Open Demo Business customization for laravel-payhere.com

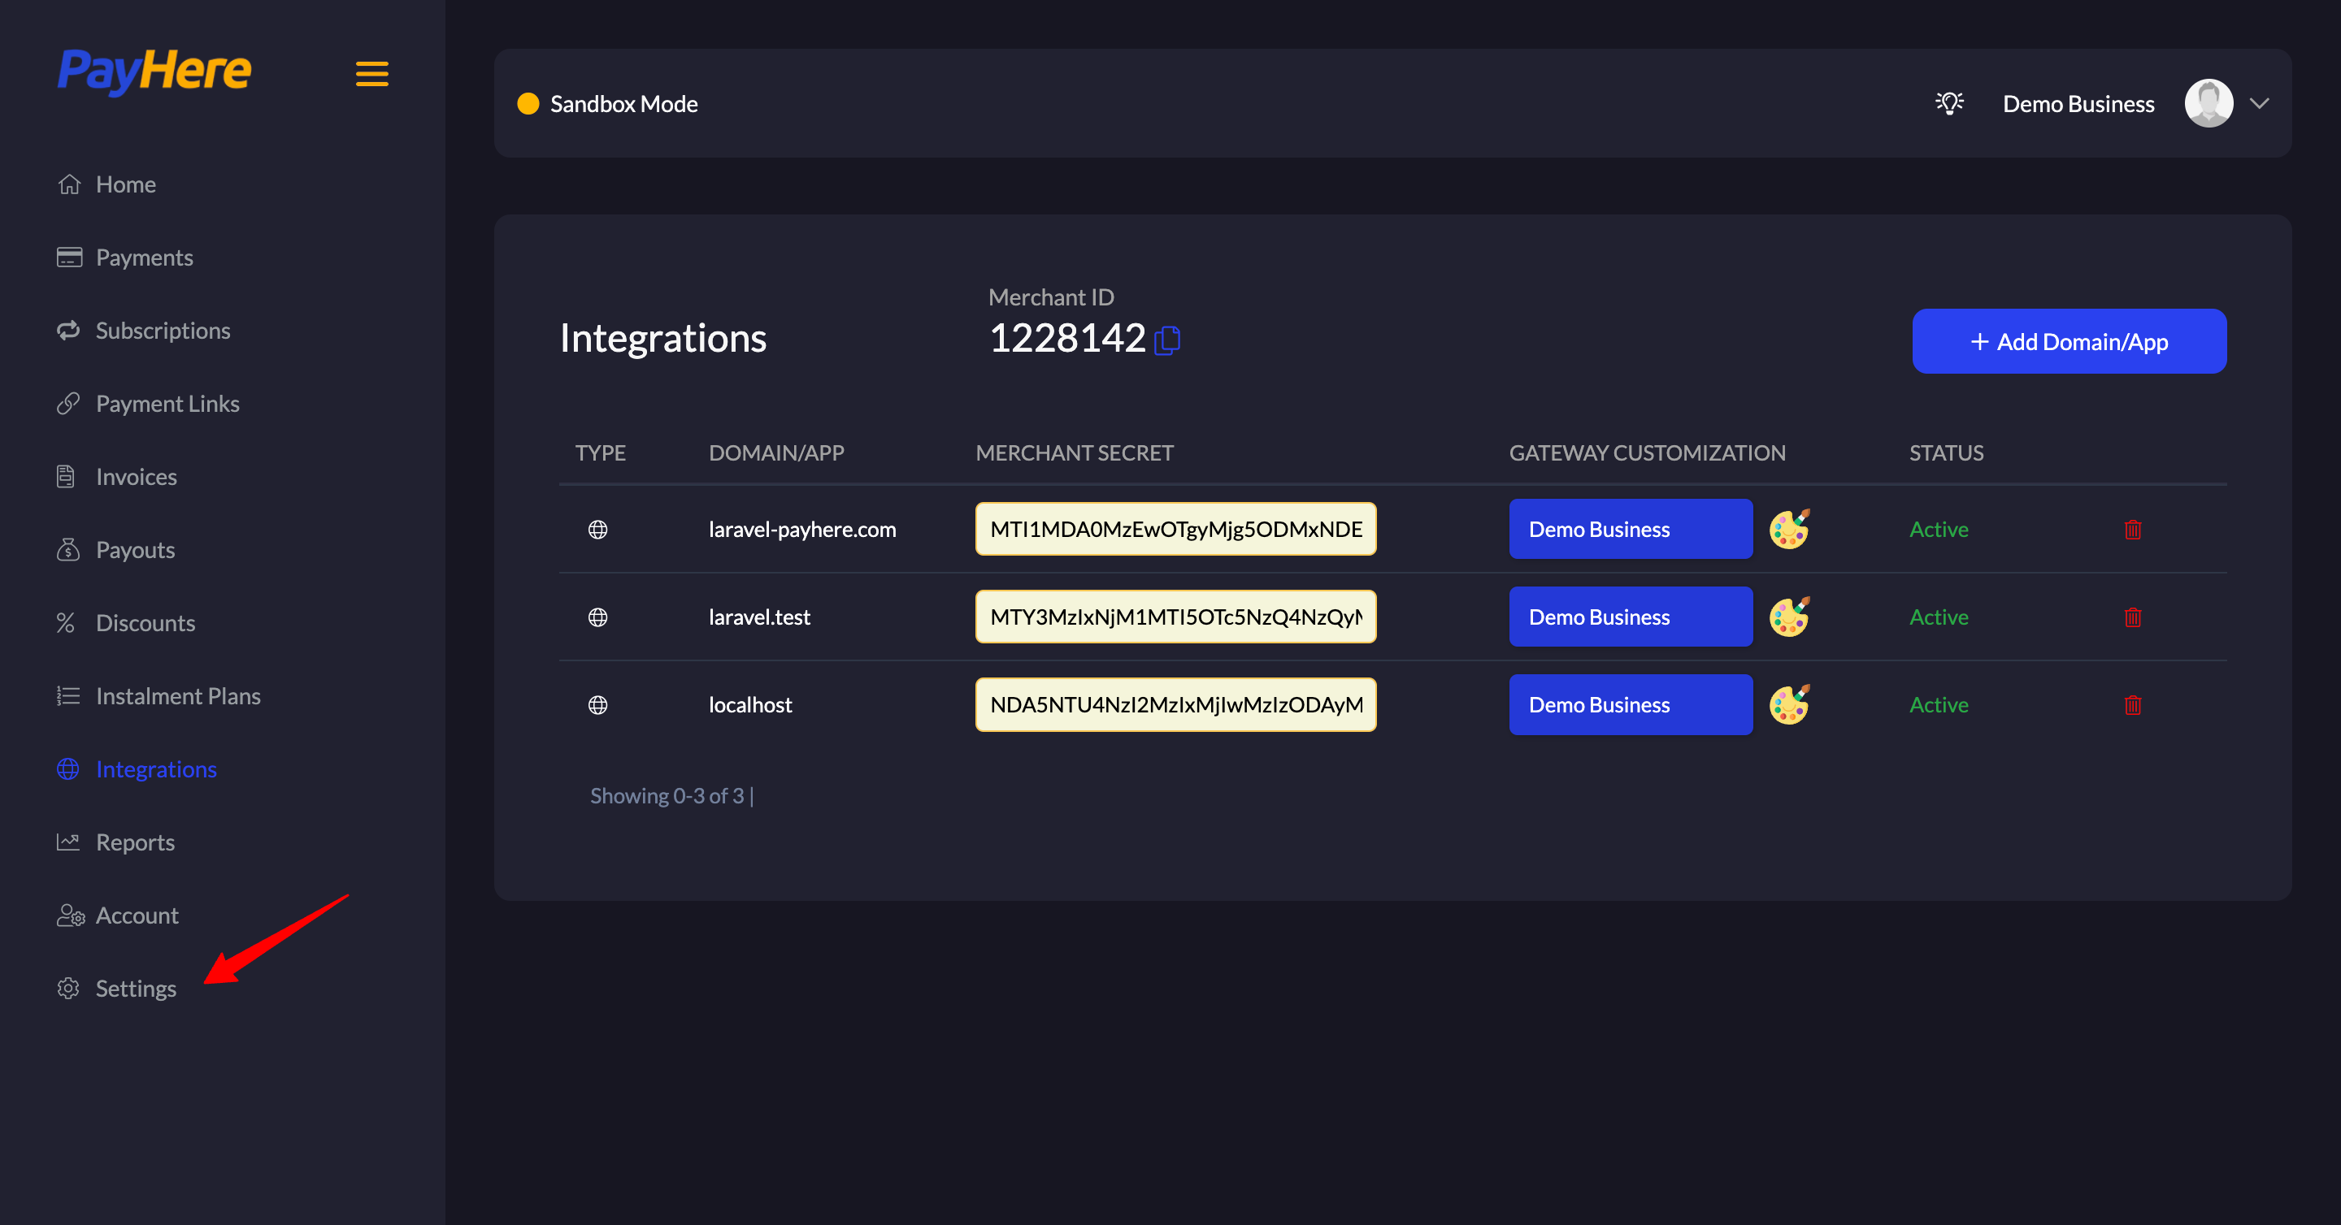click(1630, 530)
